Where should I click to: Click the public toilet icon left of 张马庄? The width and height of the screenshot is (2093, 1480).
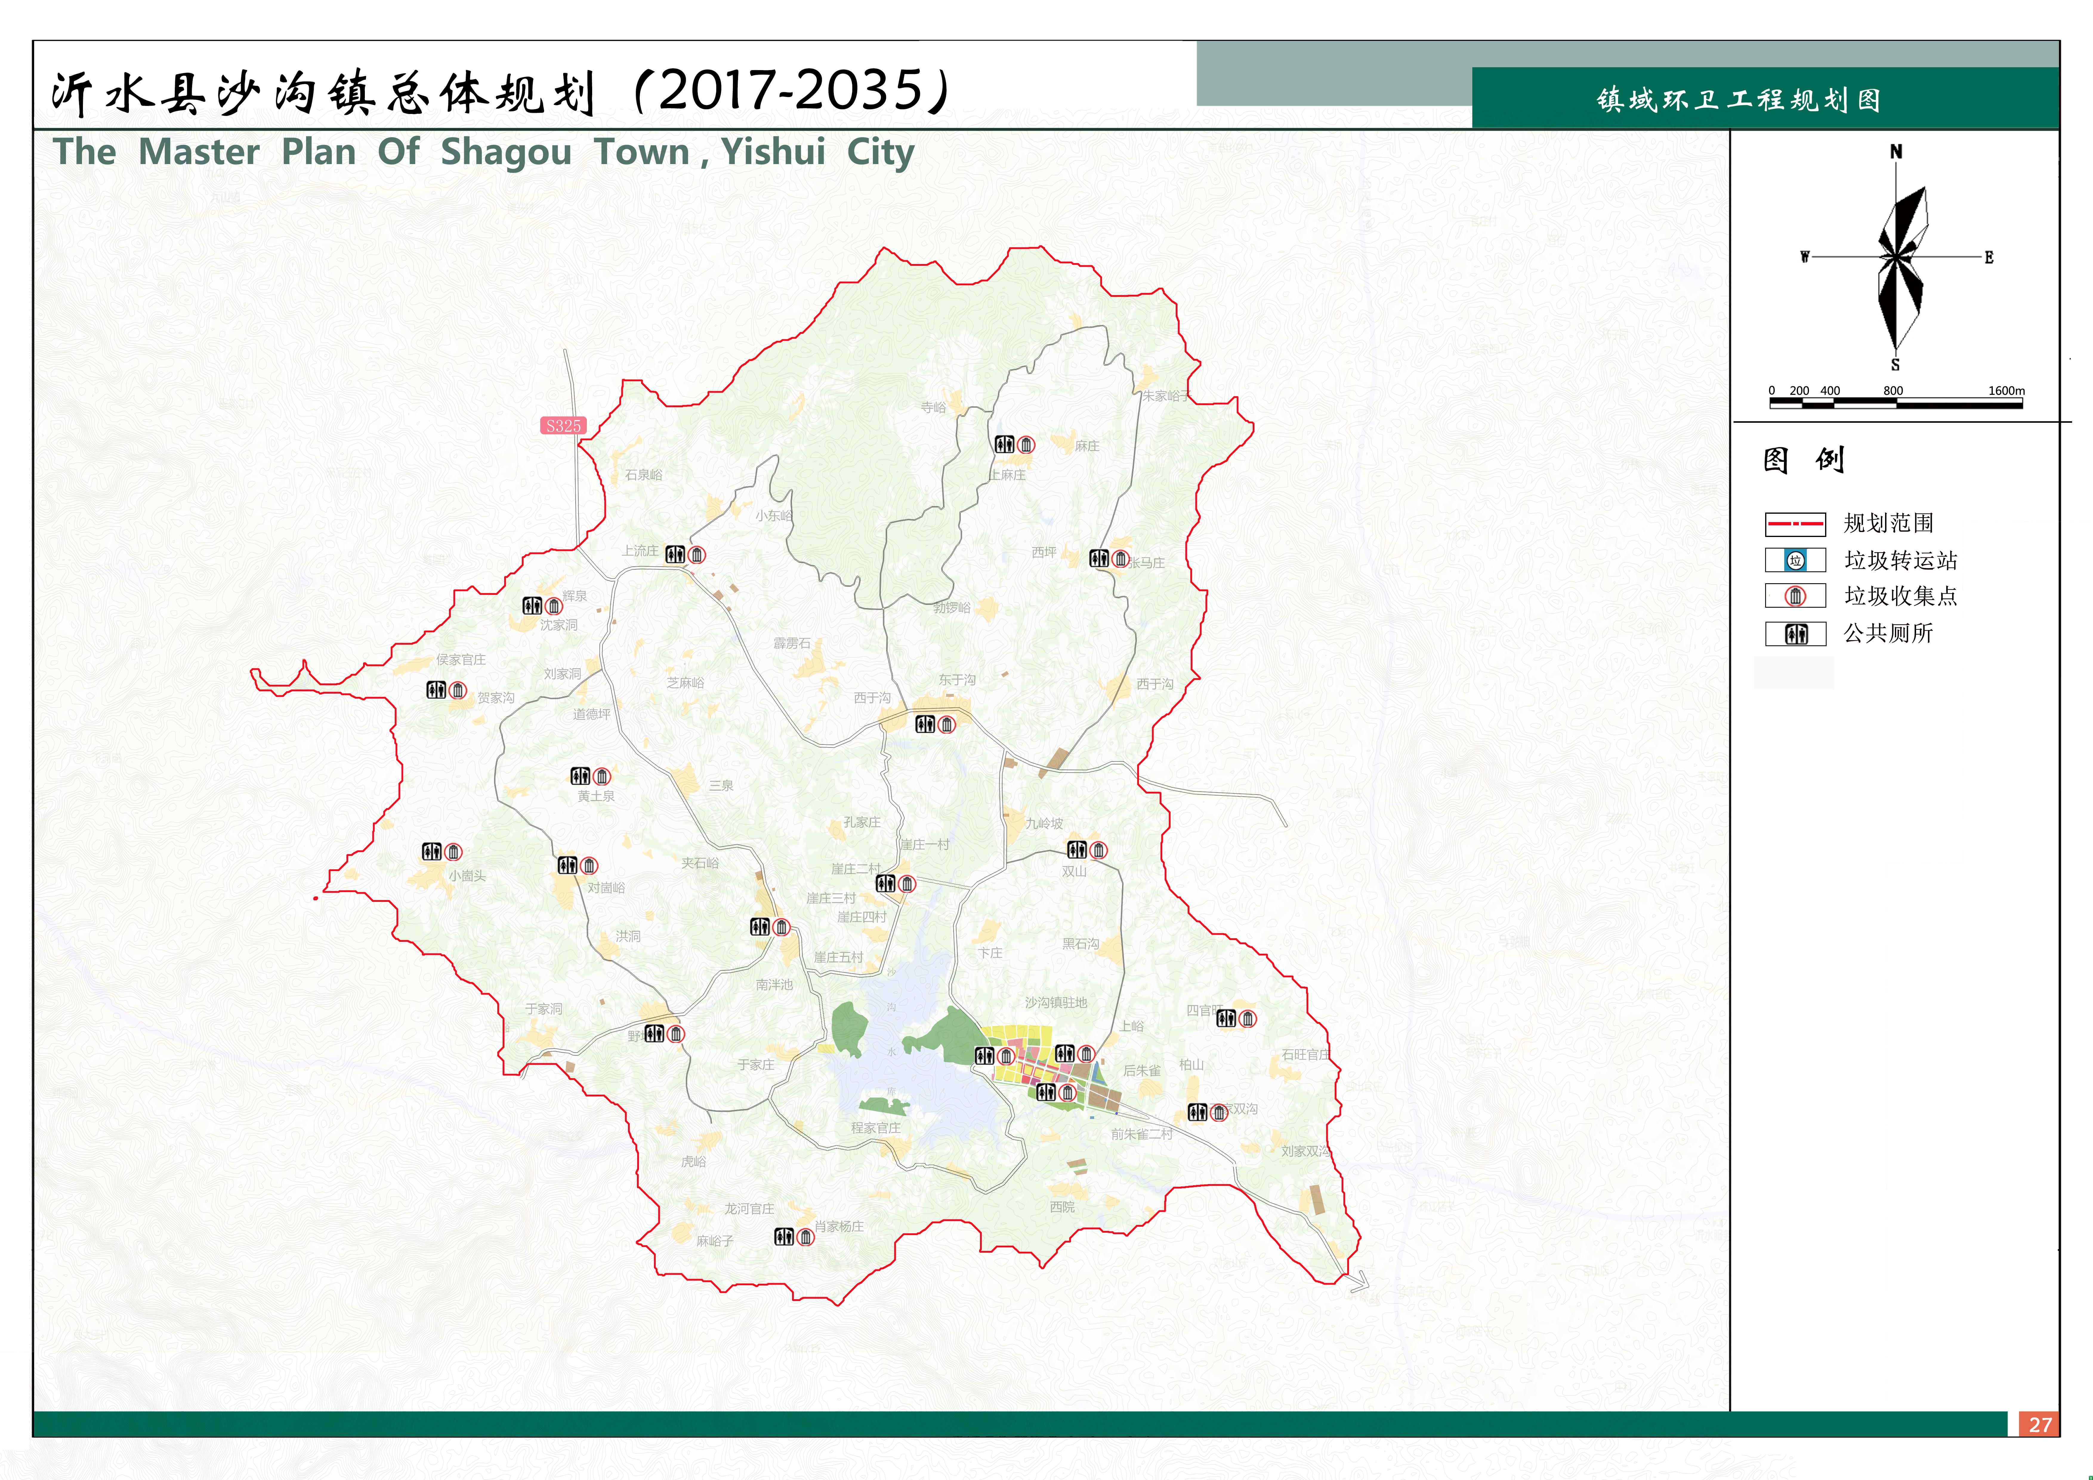(1099, 558)
